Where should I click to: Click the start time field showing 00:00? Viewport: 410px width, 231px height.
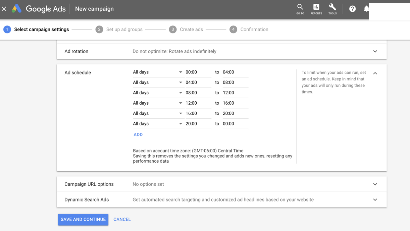click(x=198, y=72)
